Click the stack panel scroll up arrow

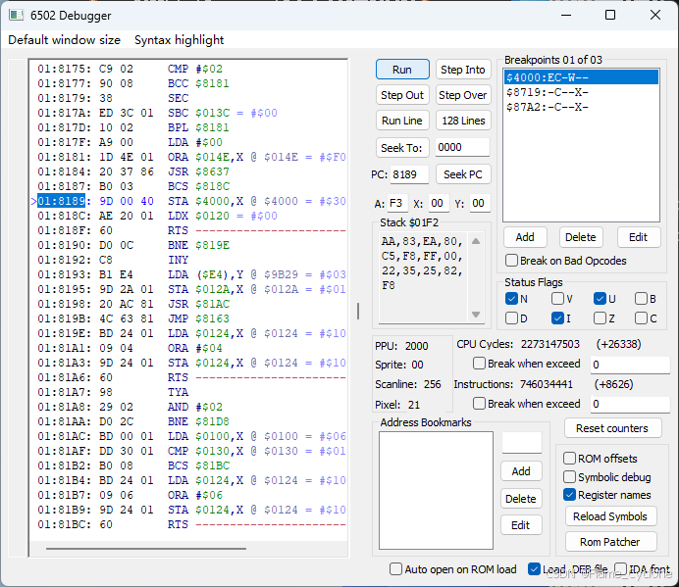pyautogui.click(x=476, y=241)
